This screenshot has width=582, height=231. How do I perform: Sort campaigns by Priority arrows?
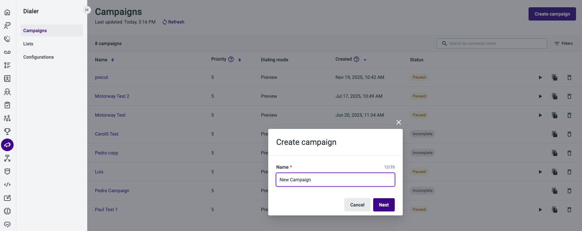click(x=239, y=60)
